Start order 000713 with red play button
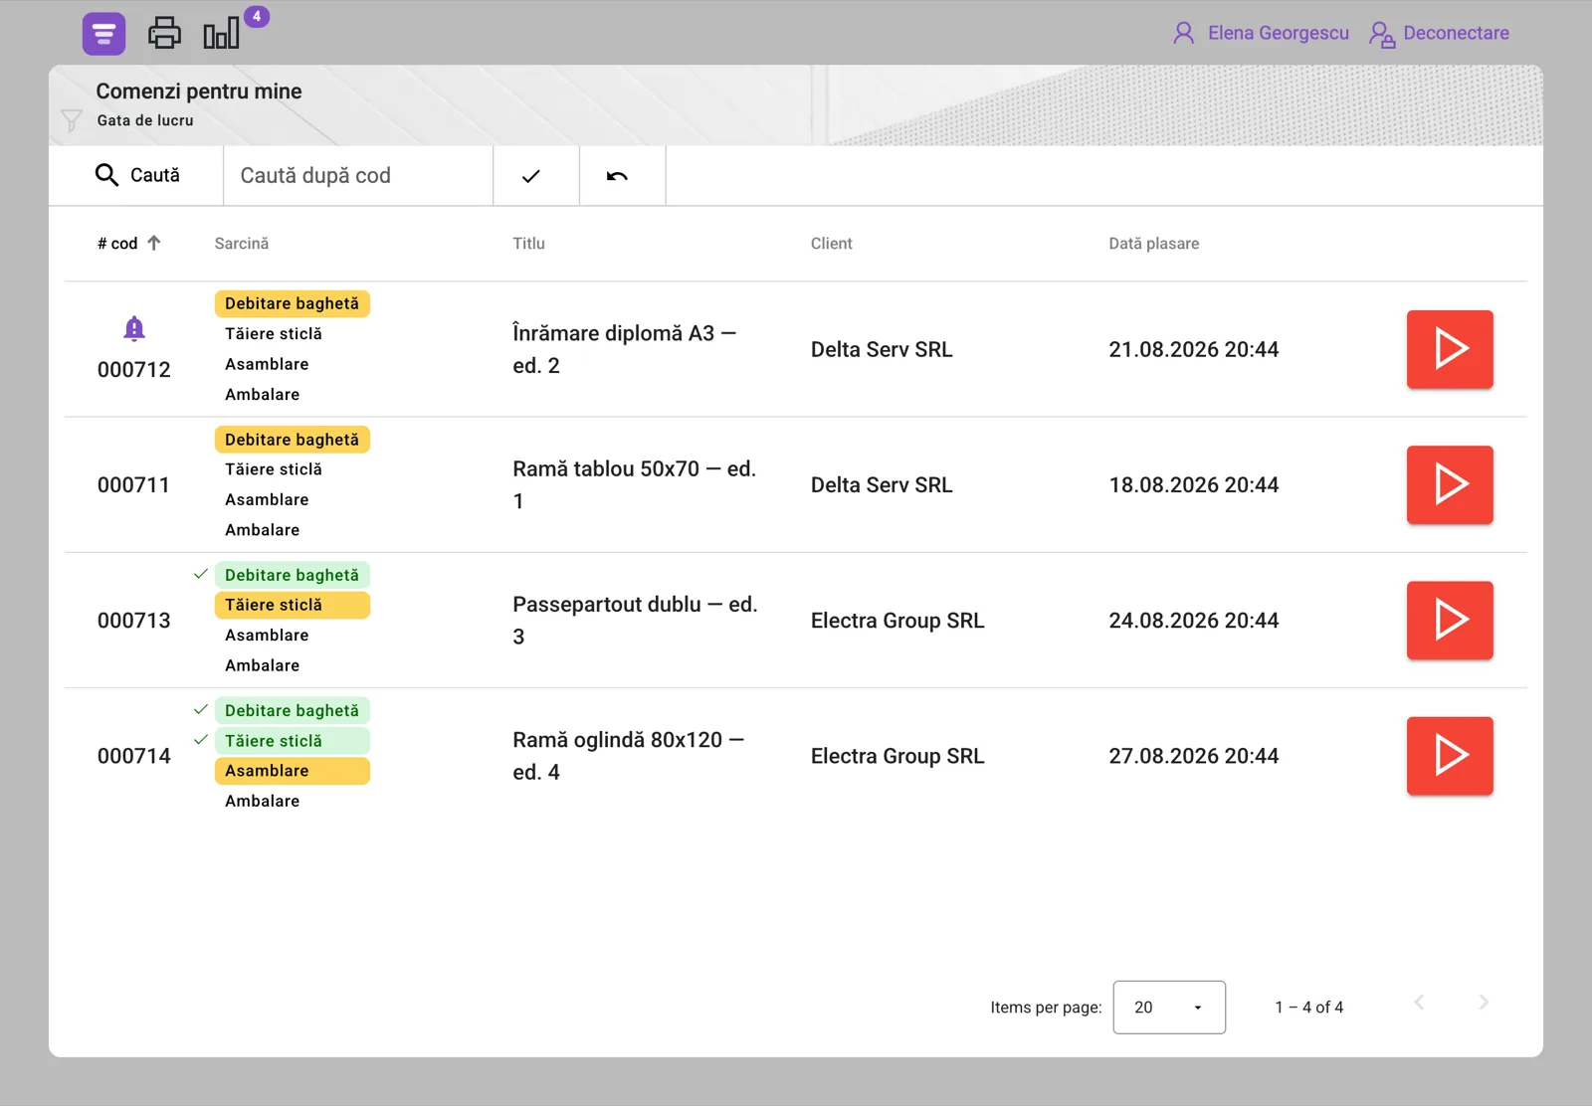This screenshot has height=1106, width=1592. coord(1450,621)
